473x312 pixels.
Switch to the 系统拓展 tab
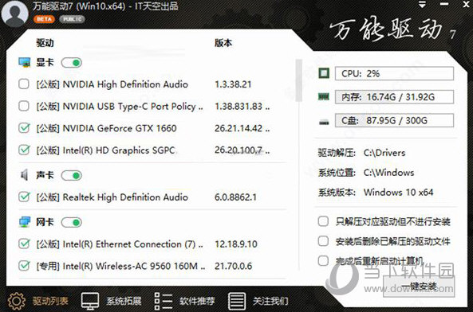click(x=112, y=301)
